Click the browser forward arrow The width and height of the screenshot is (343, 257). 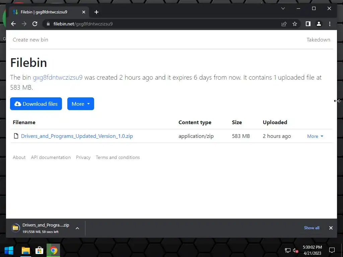(x=24, y=24)
